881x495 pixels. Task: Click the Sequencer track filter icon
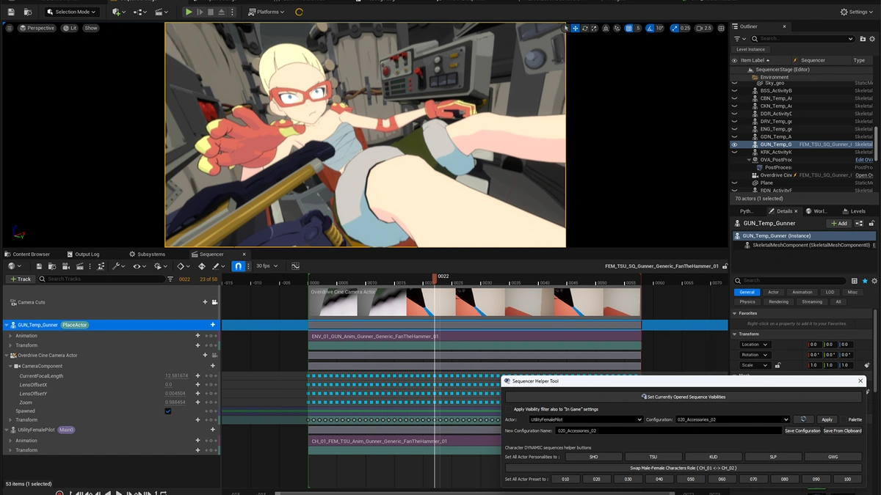[170, 279]
